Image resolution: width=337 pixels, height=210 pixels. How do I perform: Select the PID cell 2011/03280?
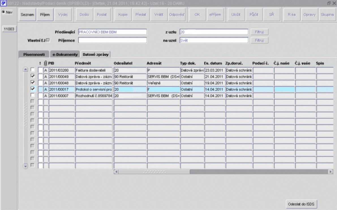click(62, 70)
